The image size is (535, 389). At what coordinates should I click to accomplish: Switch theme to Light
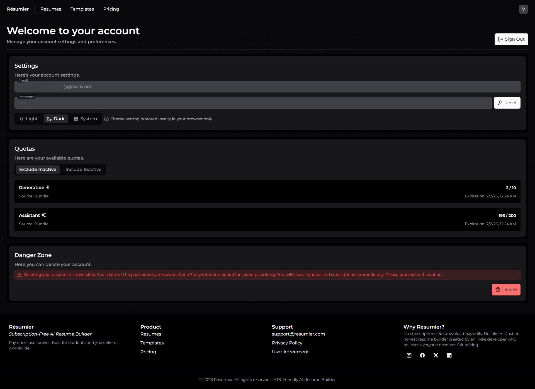(29, 119)
